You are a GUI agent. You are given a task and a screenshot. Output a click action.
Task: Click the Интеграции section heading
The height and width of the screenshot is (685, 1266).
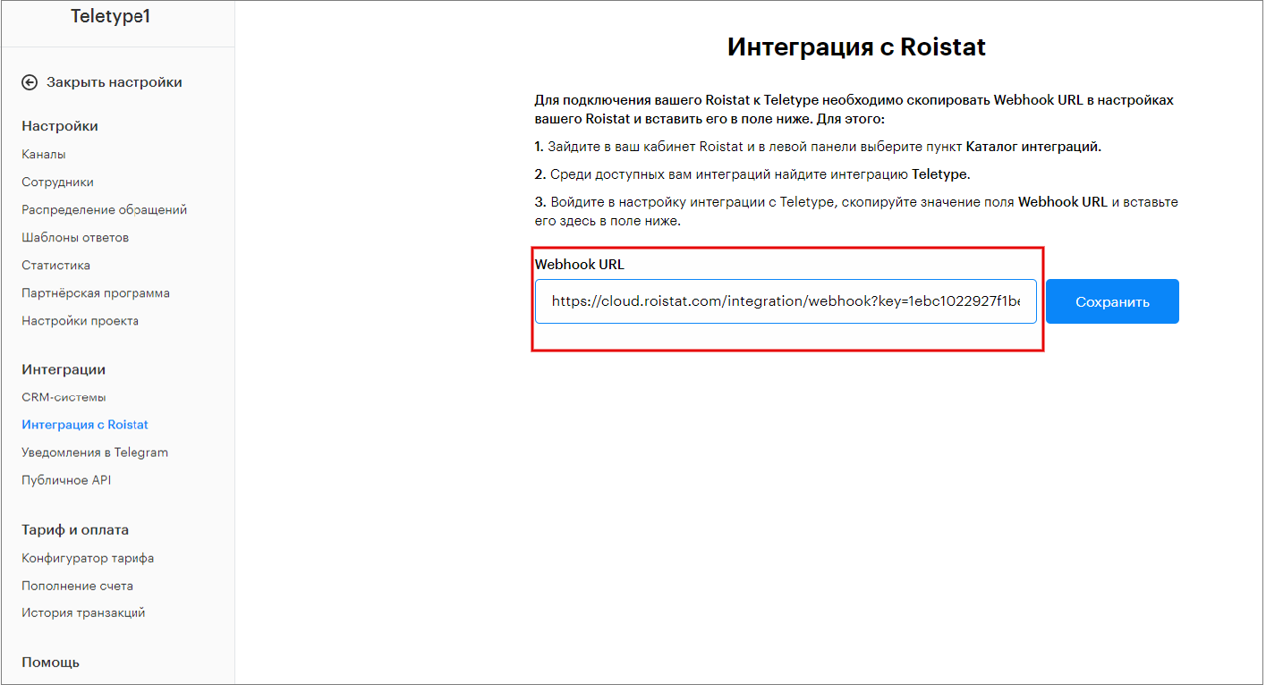click(64, 369)
